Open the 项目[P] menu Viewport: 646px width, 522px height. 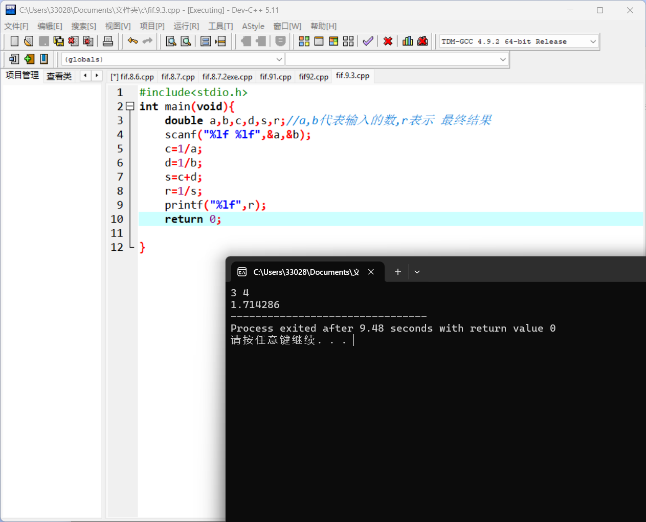click(152, 26)
